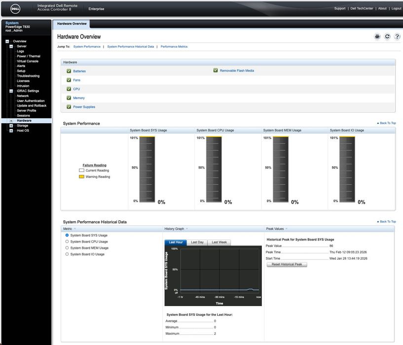This screenshot has height=345, width=403.
Task: Open Update and Rollback in tree
Action: pos(32,105)
